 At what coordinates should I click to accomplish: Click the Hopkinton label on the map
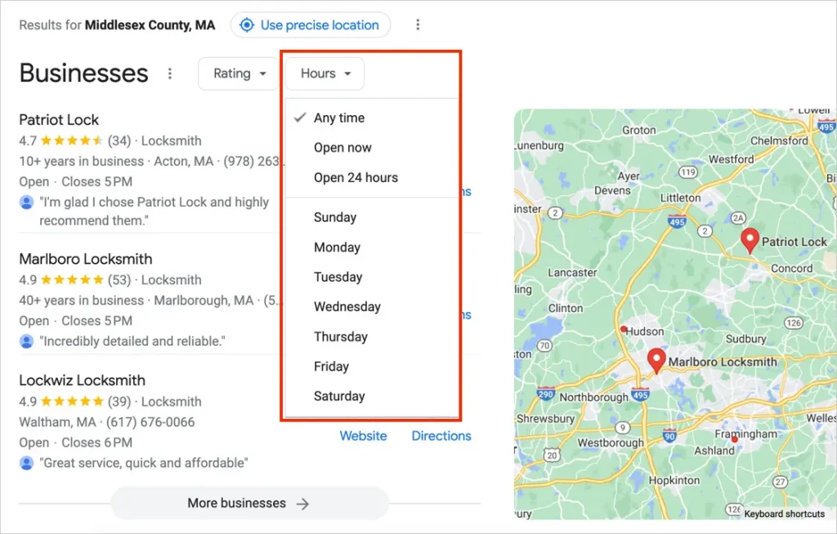(x=674, y=480)
